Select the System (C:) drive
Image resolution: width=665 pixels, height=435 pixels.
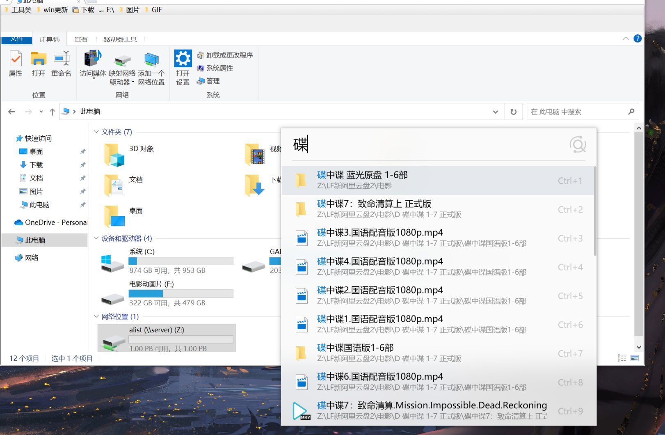pyautogui.click(x=167, y=261)
